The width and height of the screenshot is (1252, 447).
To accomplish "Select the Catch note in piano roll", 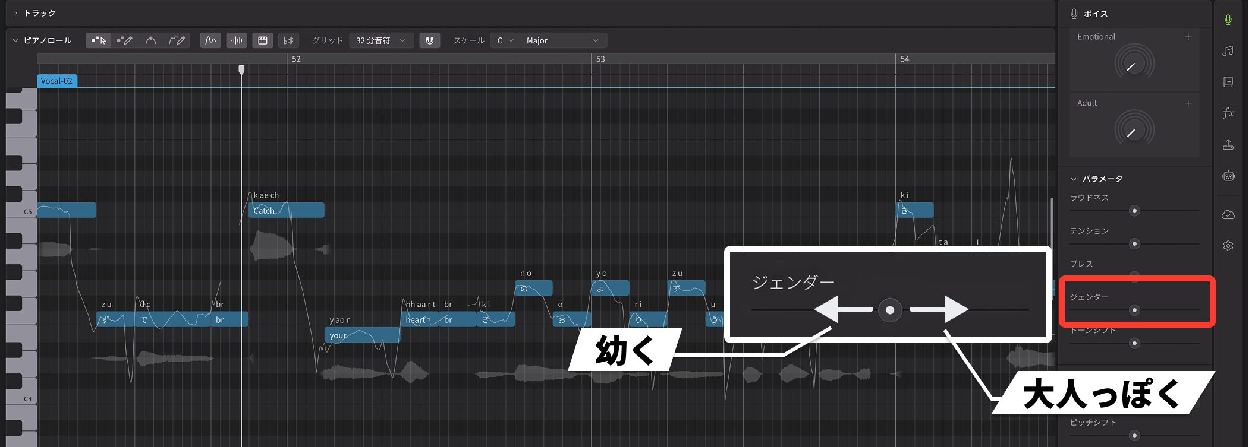I will coord(287,210).
